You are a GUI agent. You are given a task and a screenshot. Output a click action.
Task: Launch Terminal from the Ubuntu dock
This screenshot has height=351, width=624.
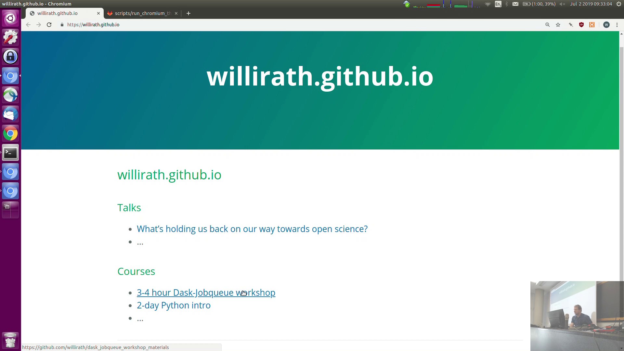pos(10,153)
